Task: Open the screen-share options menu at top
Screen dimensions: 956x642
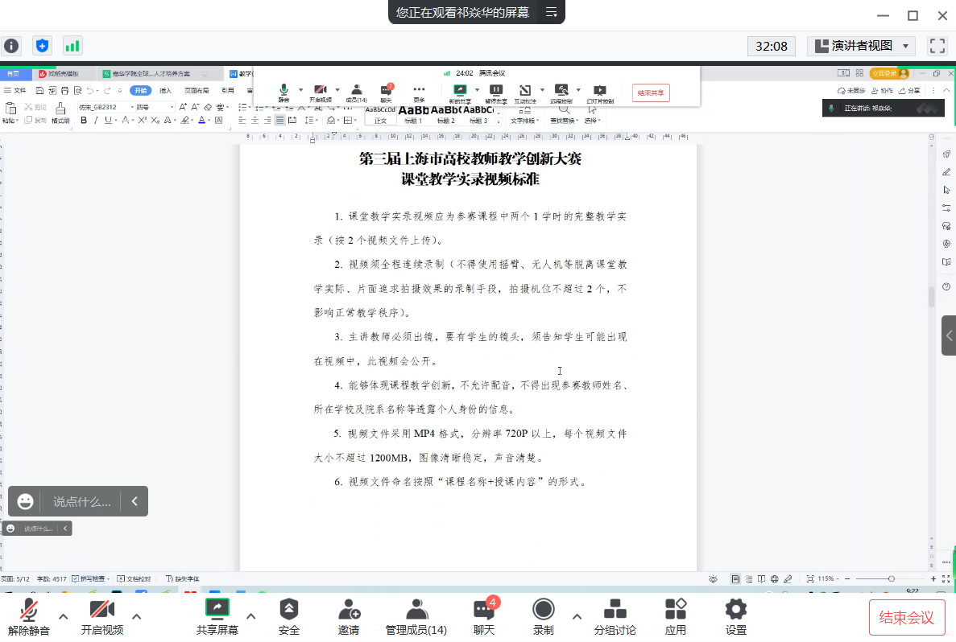Action: coord(552,12)
